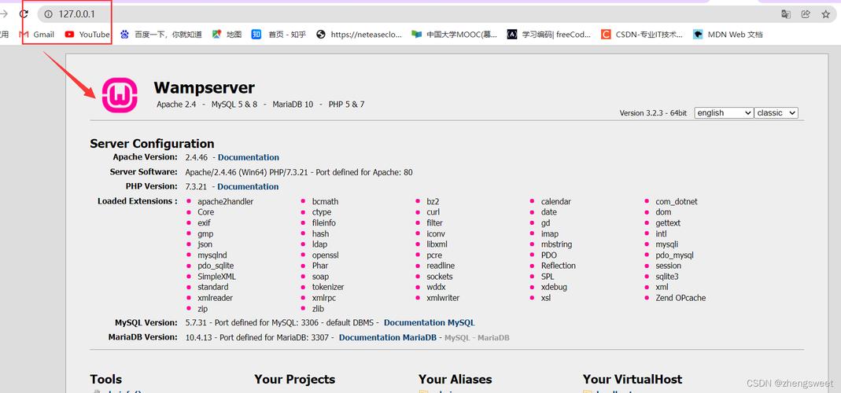This screenshot has width=841, height=393.
Task: Open the 地图 bookmark
Action: [227, 35]
